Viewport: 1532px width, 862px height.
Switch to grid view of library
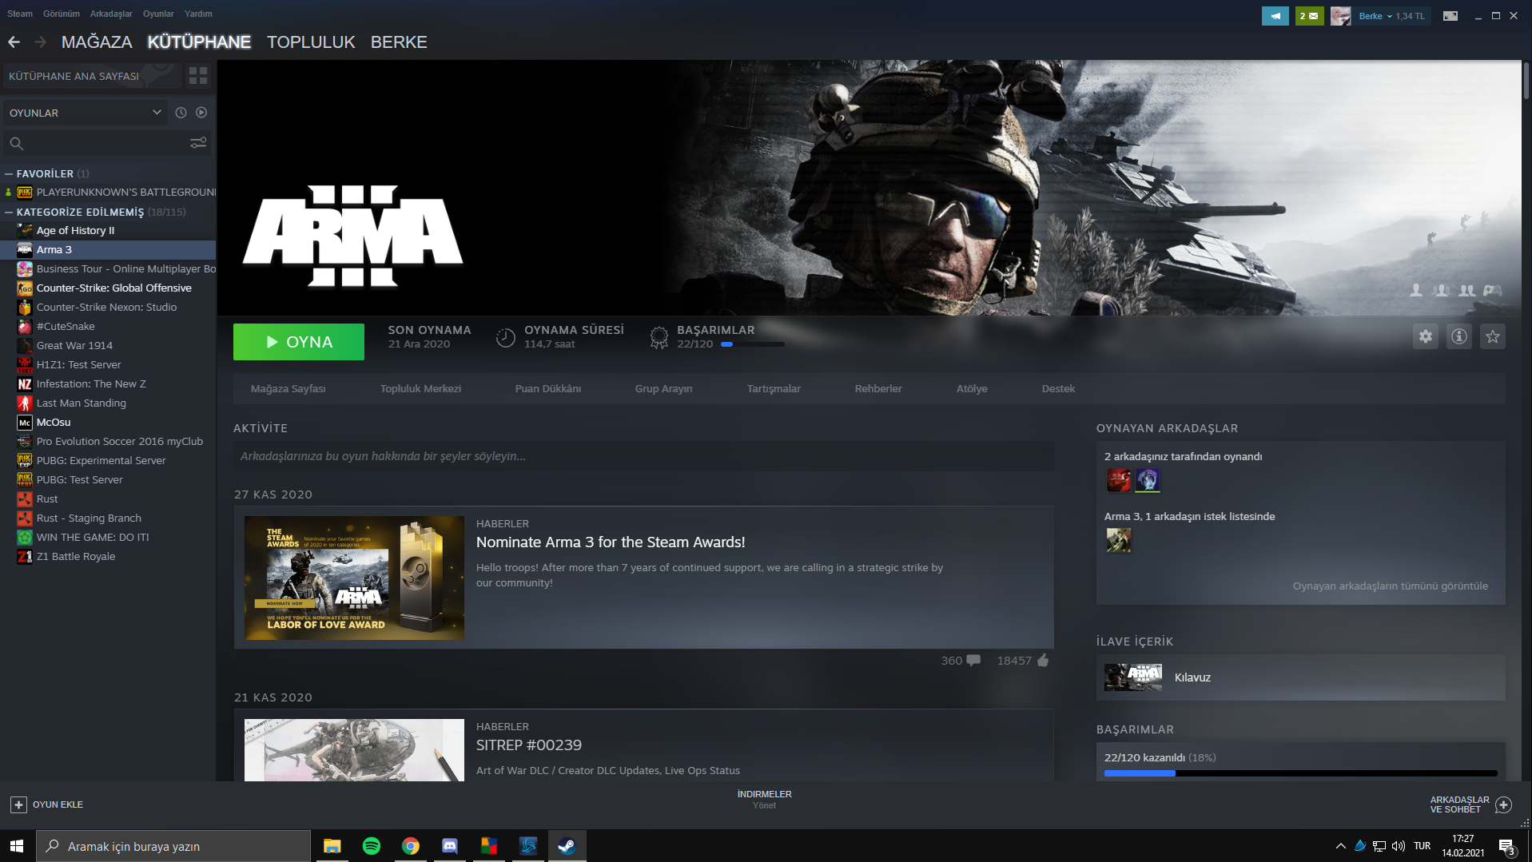197,76
